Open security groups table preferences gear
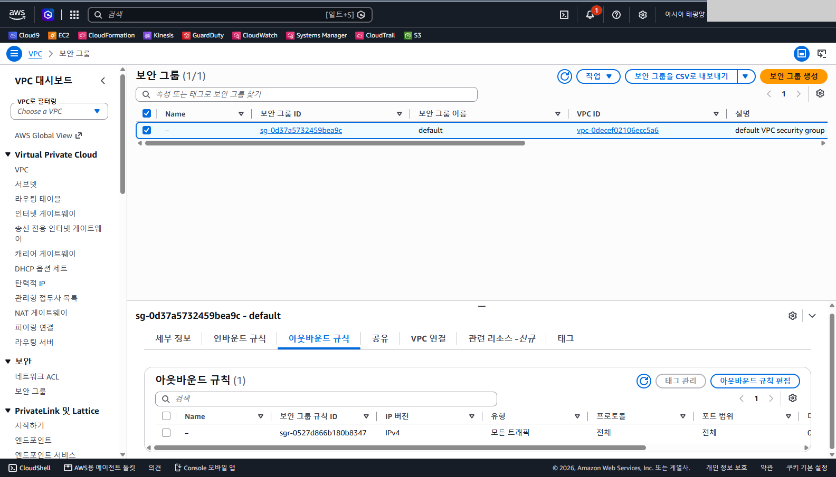Screen dimensions: 836x477 [x=820, y=93]
